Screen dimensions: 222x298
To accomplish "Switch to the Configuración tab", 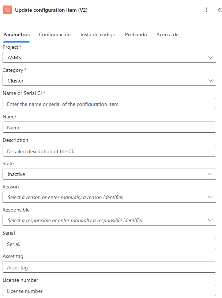I will [54, 34].
